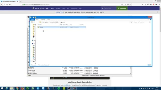This screenshot has width=161, height=90.
Task: Go back in Explorer navigation
Action: [x=32, y=22]
